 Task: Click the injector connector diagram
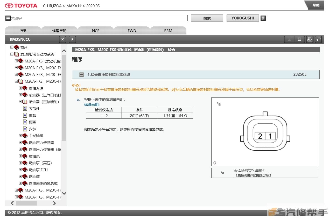click(265, 132)
